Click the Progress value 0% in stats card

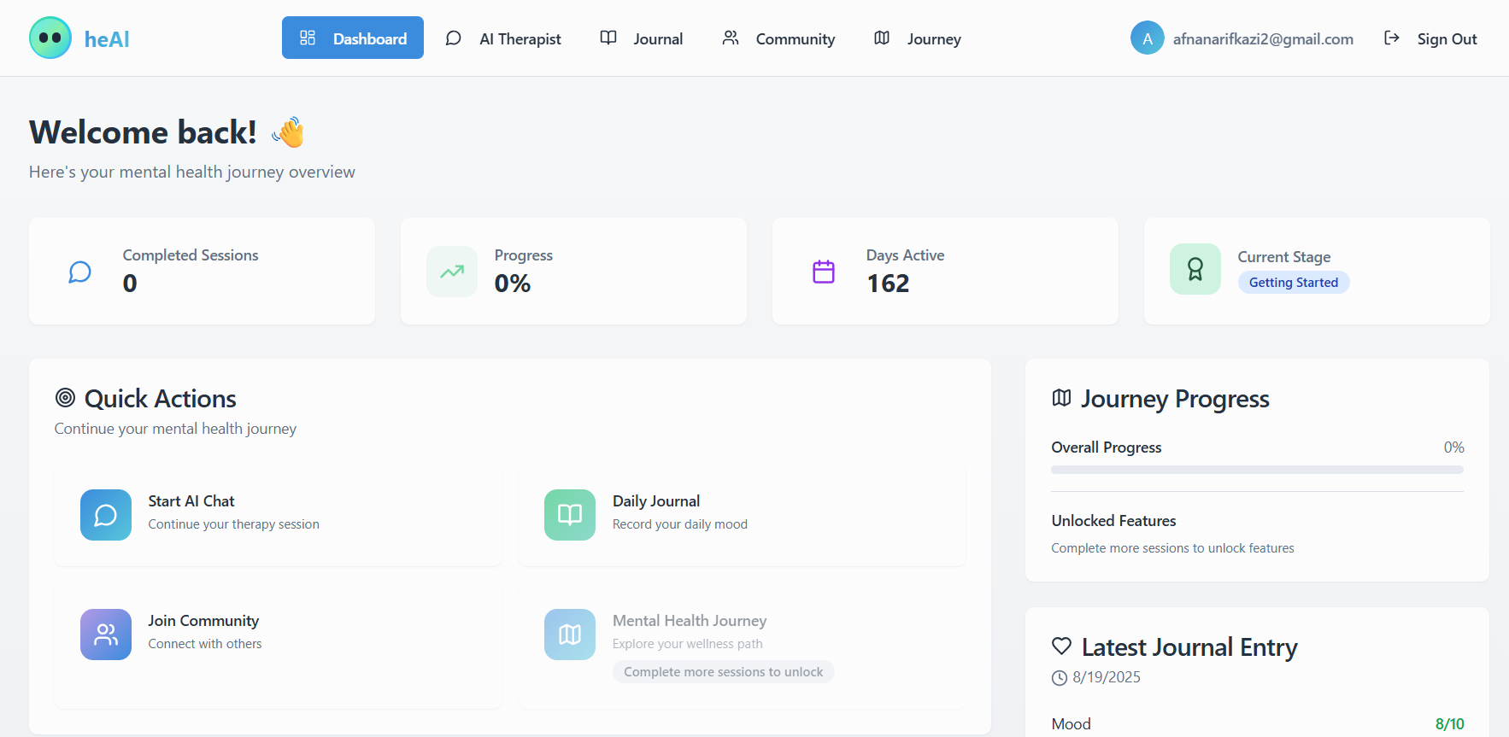pyautogui.click(x=513, y=284)
